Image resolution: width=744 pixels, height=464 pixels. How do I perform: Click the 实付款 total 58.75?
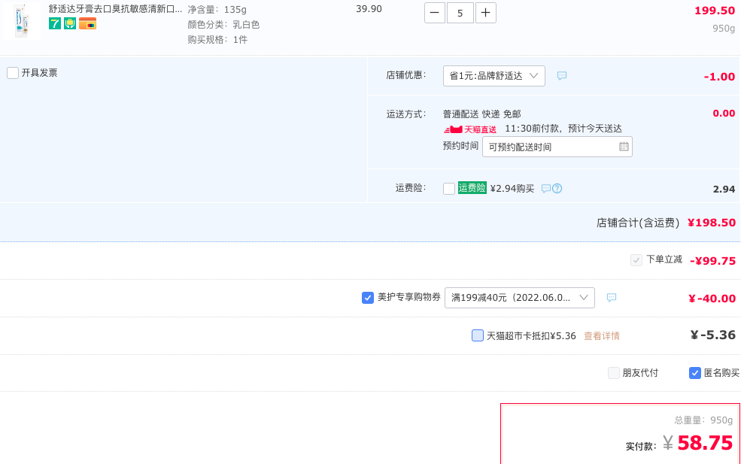[x=705, y=443]
